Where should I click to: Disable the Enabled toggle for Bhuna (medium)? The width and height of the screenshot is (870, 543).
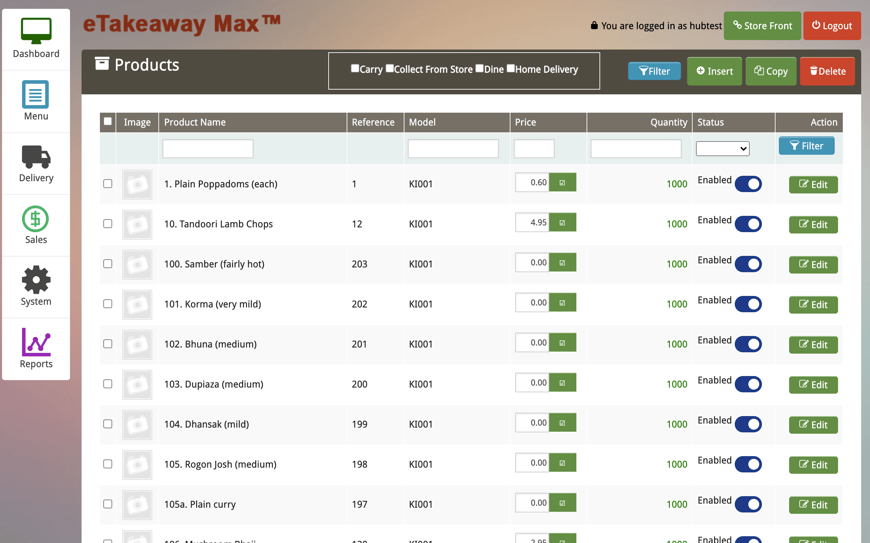tap(748, 344)
